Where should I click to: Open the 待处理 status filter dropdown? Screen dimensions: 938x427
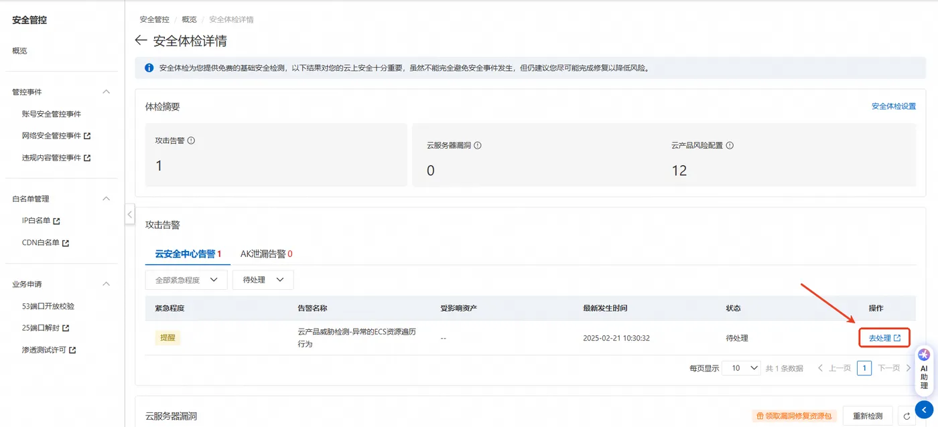pyautogui.click(x=263, y=280)
